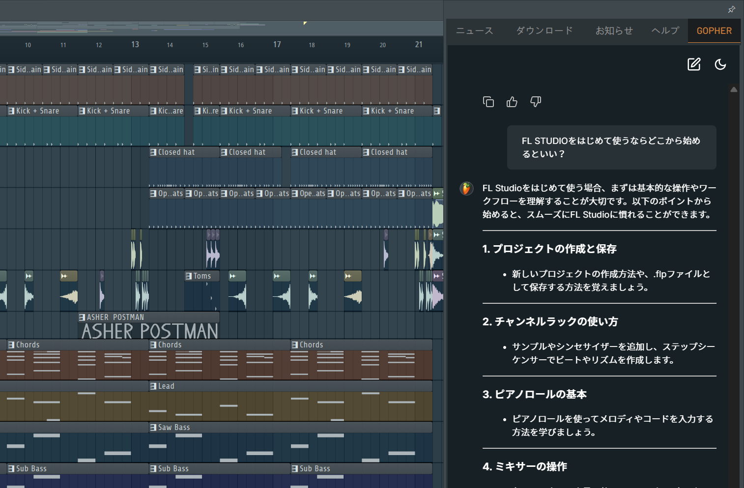Open the Saw Bass clip menu icon
Screen dimensions: 744x488
coord(153,428)
